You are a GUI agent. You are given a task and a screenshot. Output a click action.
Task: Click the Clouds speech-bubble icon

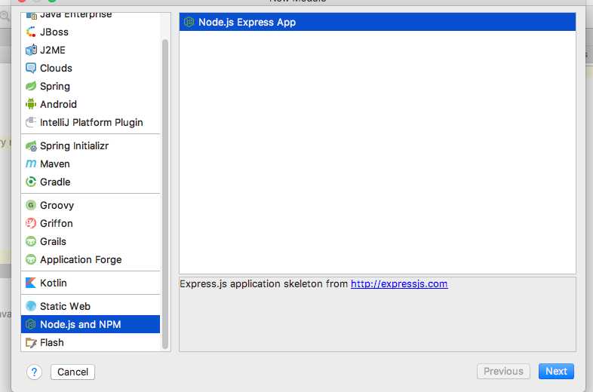pos(31,68)
